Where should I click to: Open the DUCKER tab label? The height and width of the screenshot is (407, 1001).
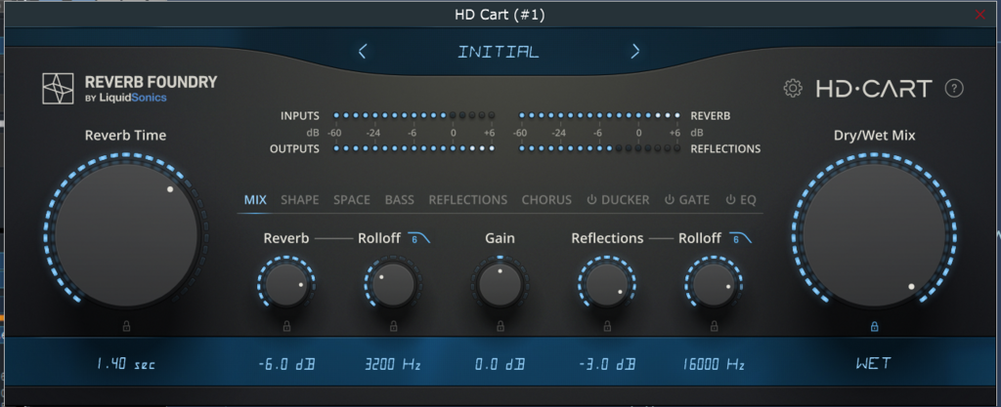point(625,200)
